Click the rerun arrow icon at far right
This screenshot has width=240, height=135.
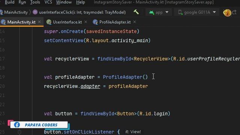234,12
